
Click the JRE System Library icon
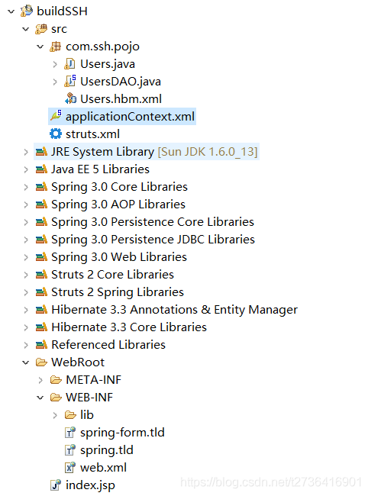click(x=41, y=152)
